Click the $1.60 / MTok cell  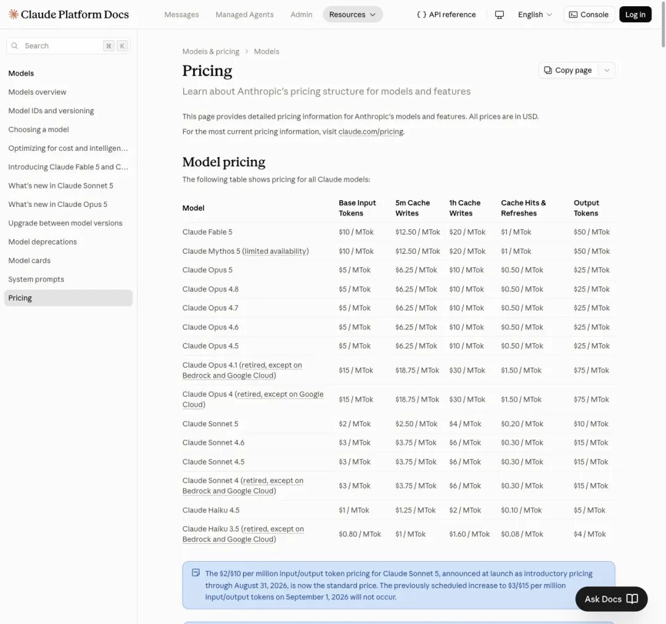point(469,534)
